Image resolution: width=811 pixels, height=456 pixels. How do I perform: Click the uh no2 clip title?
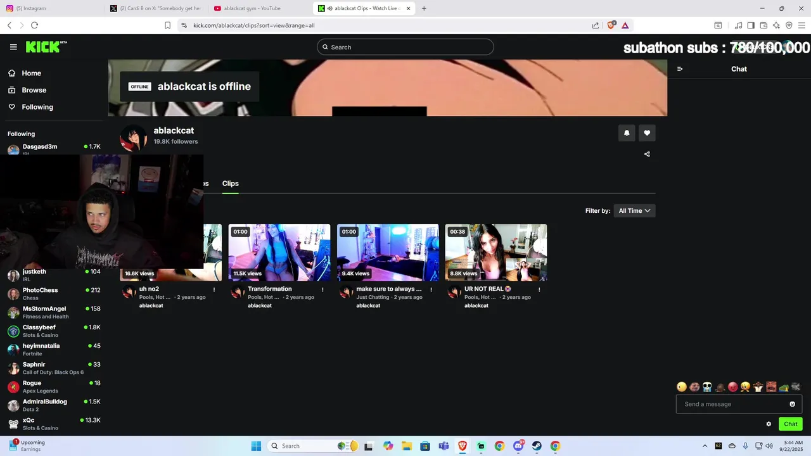(x=149, y=289)
